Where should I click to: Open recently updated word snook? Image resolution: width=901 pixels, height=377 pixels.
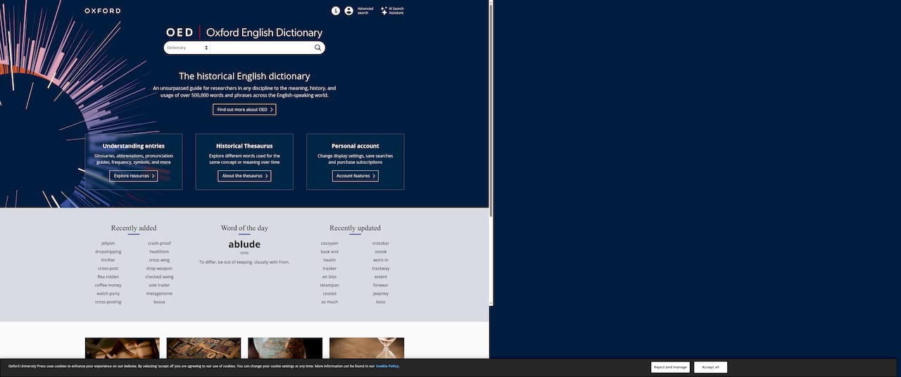(x=381, y=252)
